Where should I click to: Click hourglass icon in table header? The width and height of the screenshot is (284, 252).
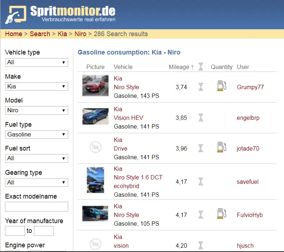click(201, 67)
